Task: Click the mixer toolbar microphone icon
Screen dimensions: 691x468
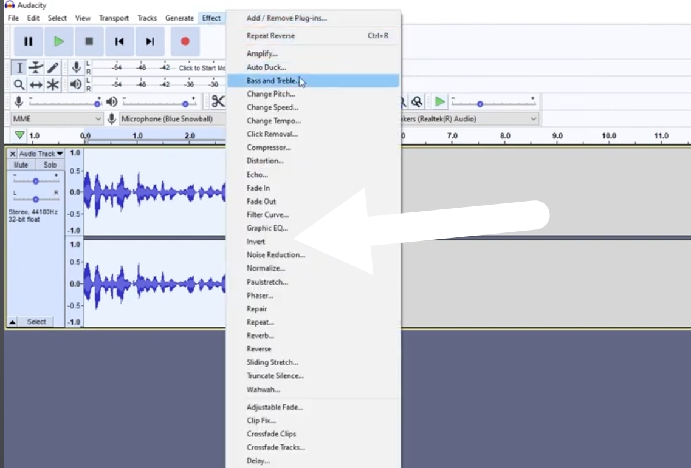Action: coord(18,102)
